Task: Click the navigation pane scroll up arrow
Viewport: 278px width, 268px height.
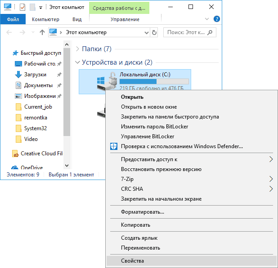Action: coord(67,44)
